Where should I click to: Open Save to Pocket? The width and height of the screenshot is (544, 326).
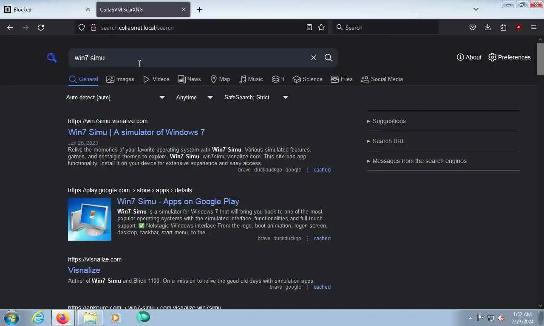click(472, 28)
